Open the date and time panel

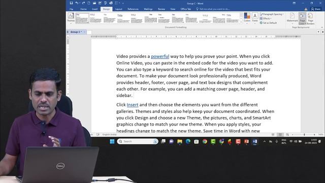point(311,141)
